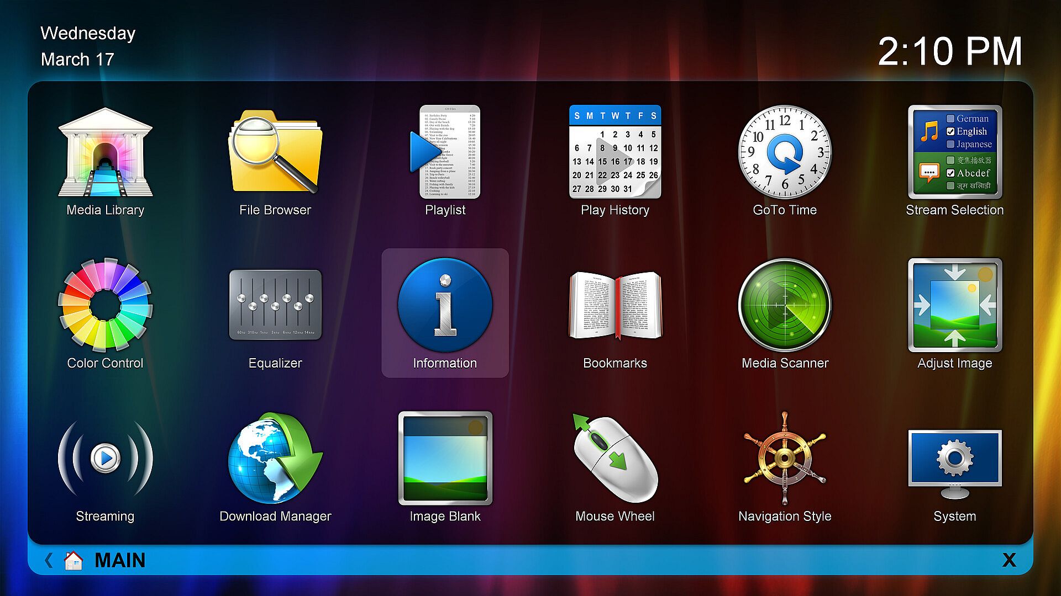This screenshot has height=596, width=1061.
Task: Open Navigation Style ship wheel
Action: coord(785,458)
